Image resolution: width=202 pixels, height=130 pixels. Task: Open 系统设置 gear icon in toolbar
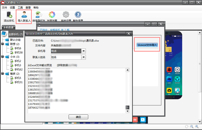pos(66,16)
